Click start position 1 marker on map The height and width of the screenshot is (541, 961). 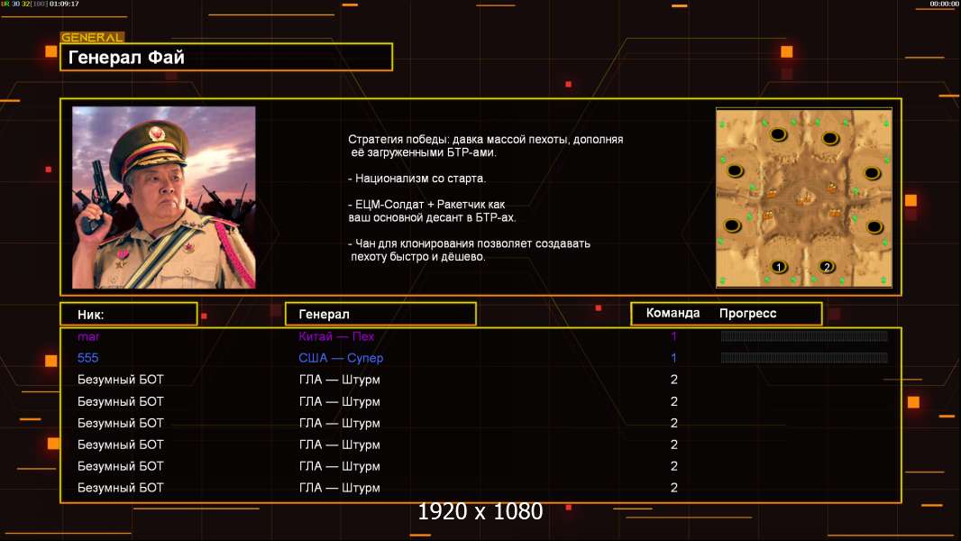(778, 267)
